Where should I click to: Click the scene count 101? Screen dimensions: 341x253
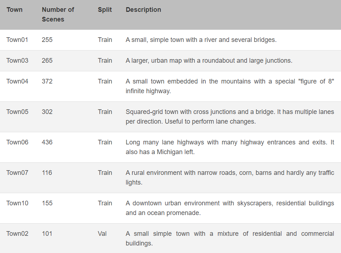47,234
